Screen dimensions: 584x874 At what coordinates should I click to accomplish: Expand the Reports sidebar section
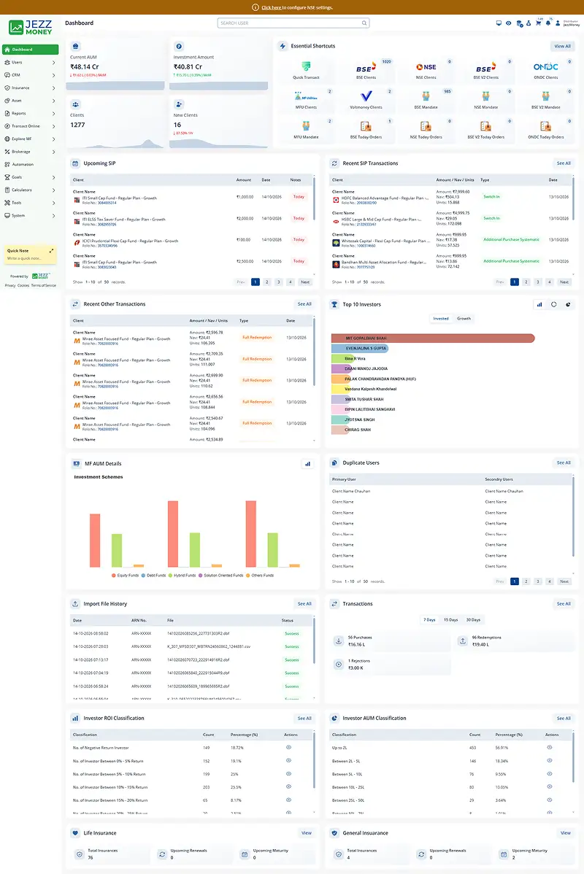click(30, 113)
